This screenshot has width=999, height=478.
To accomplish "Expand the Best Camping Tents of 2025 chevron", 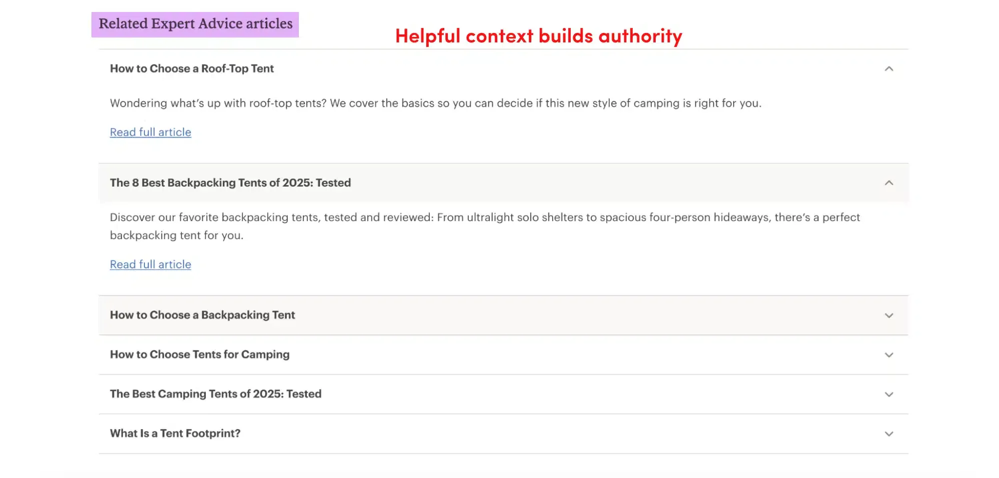I will point(889,394).
